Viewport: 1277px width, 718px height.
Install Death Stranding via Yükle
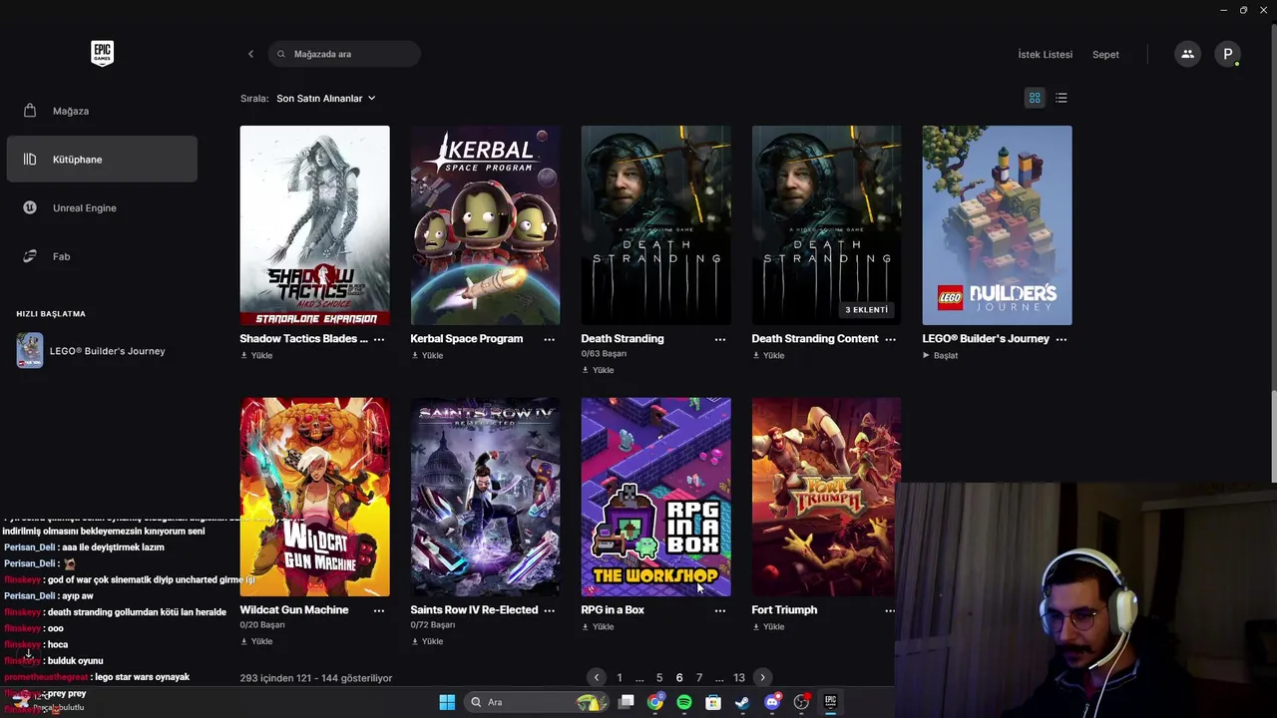[x=598, y=370]
